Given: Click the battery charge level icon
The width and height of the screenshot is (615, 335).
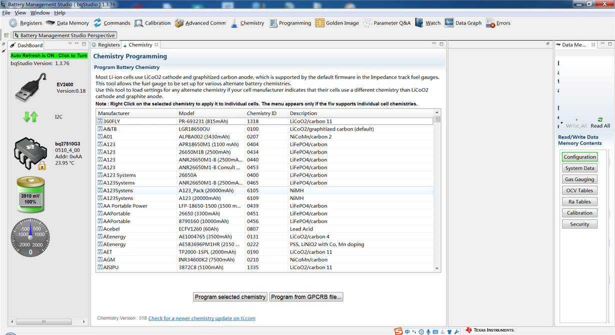Looking at the screenshot, I should [x=30, y=195].
